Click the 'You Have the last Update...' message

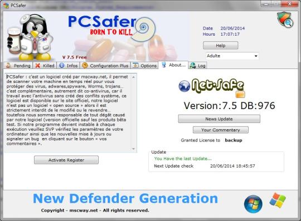[x=183, y=159]
